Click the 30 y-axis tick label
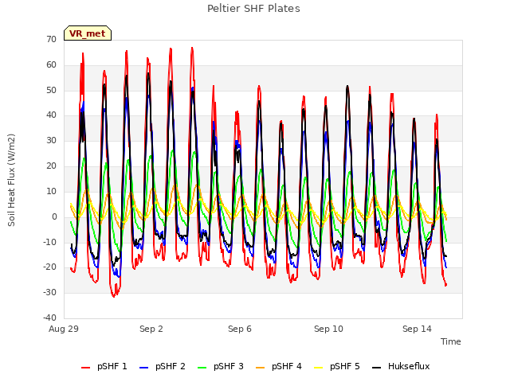Viewport: 510px width, 382px height. pos(51,141)
